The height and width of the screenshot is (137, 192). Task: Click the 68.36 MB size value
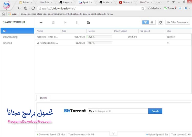tap(80, 43)
